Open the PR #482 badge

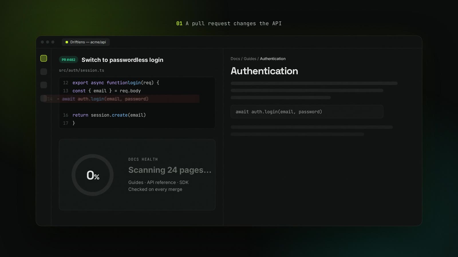[x=69, y=60]
